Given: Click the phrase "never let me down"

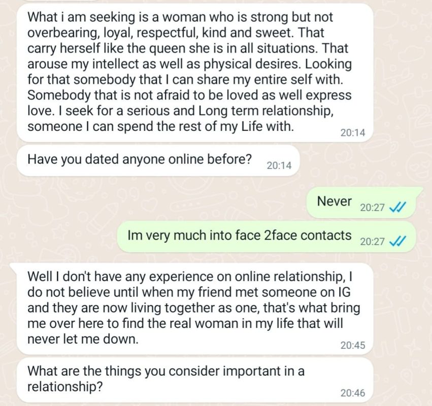Looking at the screenshot, I should 82,340.
